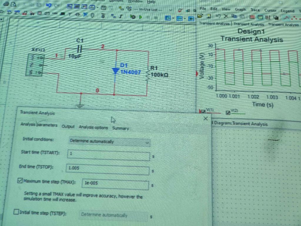Save graph using Grapher Save icon
Screen dimensions: 301x226
(x=209, y=16)
